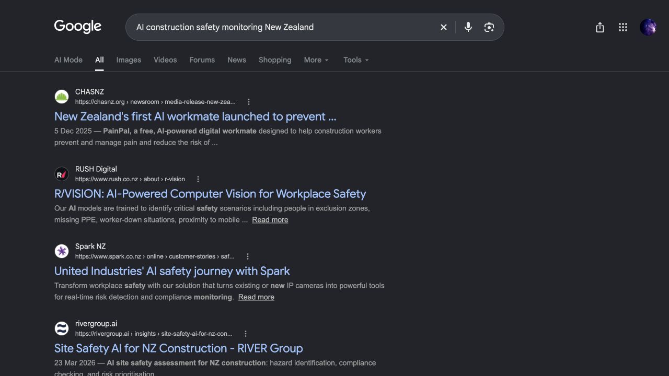This screenshot has height=376, width=669.
Task: Open the Google apps grid
Action: point(623,27)
